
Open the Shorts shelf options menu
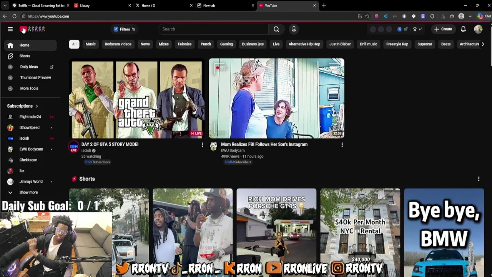479,179
